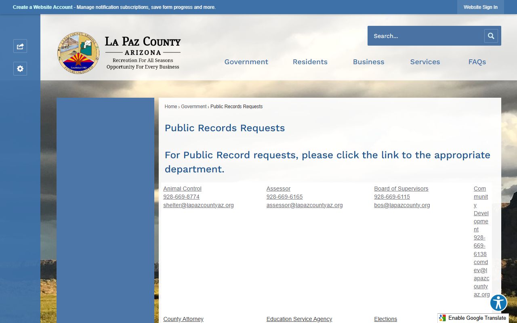517x323 pixels.
Task: Go to Government breadcrumb link
Action: coord(194,107)
